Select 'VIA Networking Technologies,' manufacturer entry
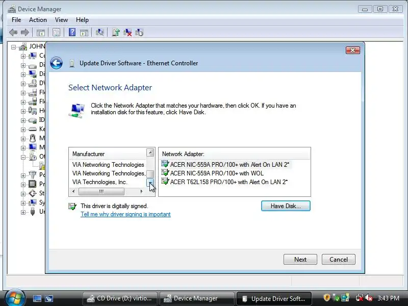Screen dimensions: 408x306 click(x=109, y=173)
